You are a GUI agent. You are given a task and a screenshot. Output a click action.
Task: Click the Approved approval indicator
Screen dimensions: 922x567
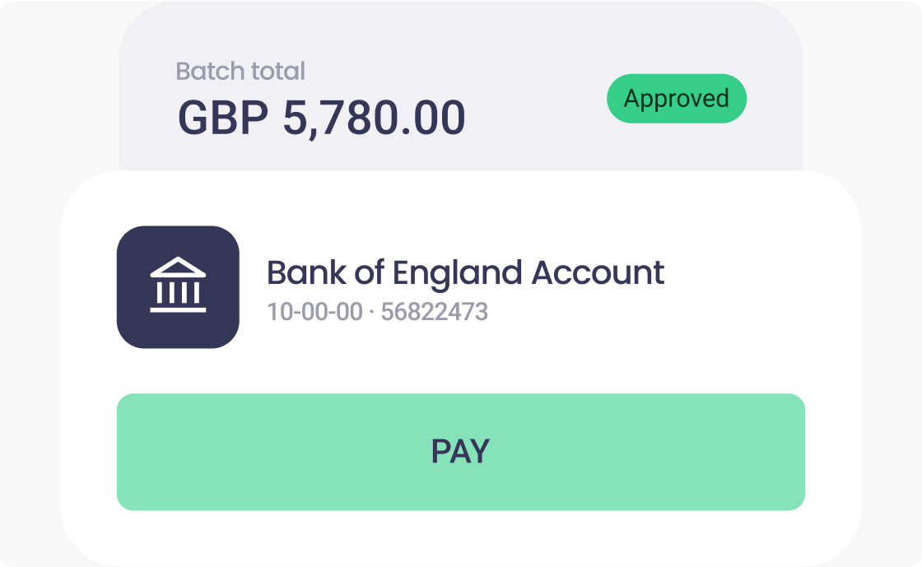675,98
